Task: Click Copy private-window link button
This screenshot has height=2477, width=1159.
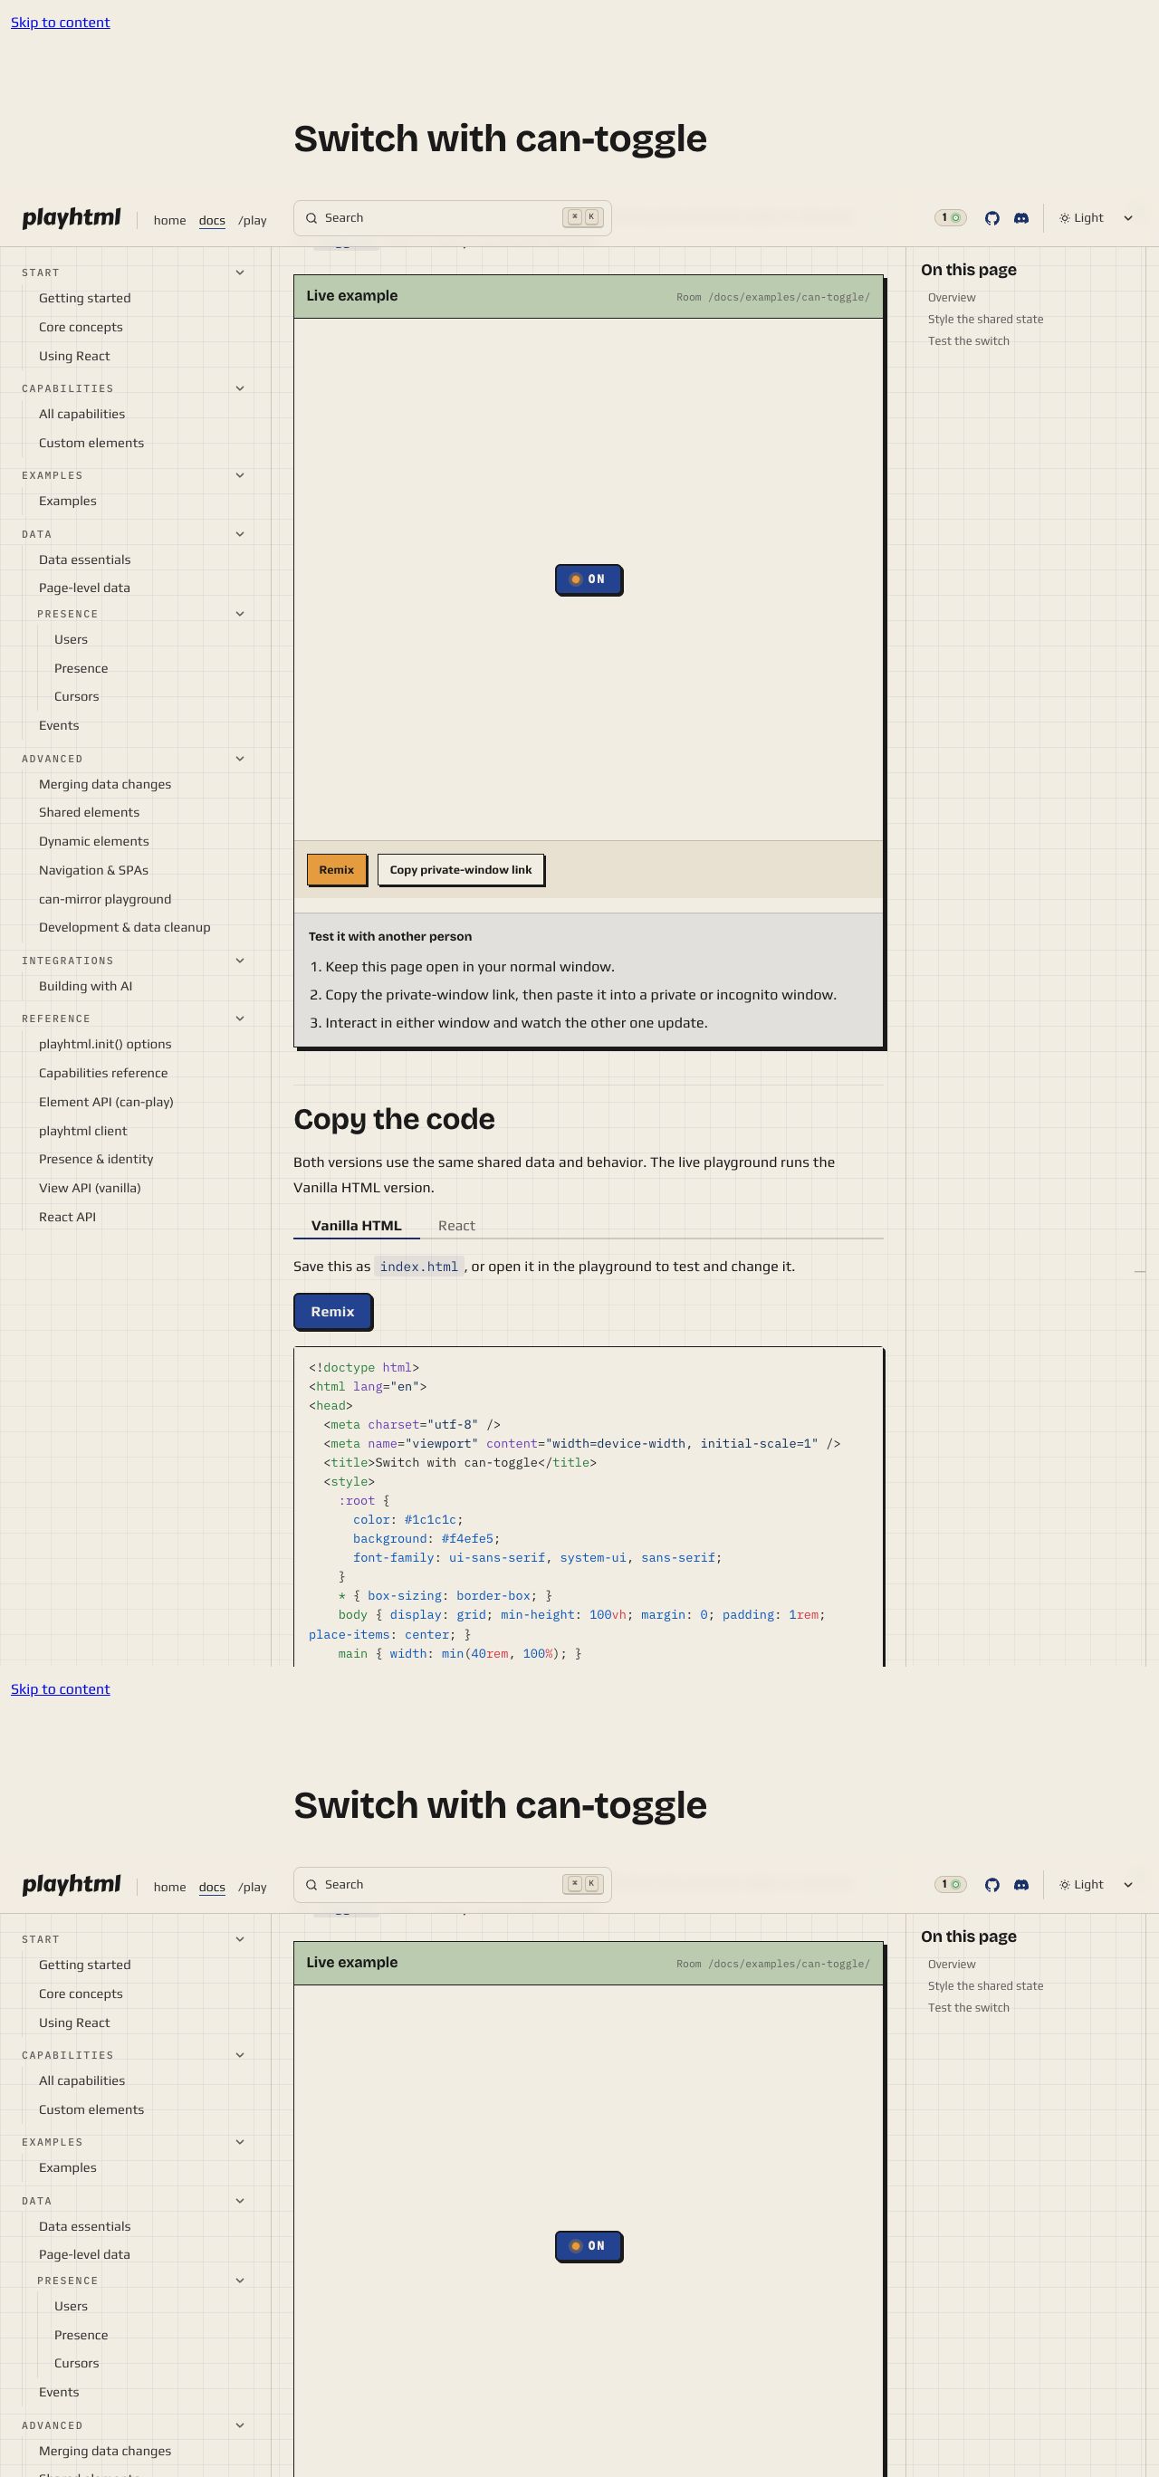Action: 461,869
